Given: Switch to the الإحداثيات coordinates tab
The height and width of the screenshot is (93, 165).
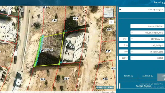Looking at the screenshot, I should tap(147, 76).
